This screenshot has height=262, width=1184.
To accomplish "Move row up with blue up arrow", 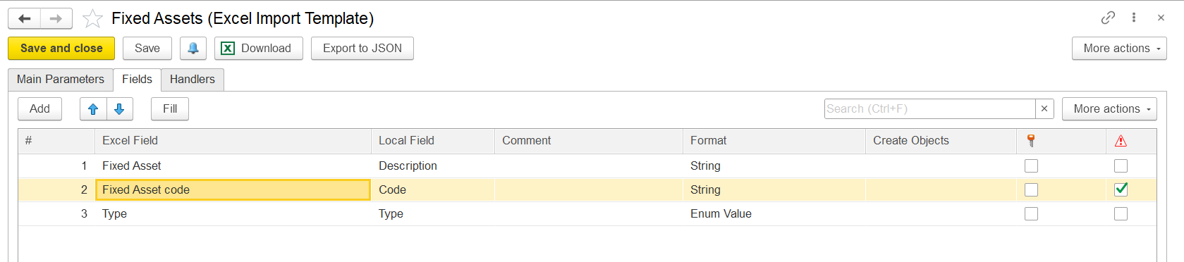I will click(x=93, y=109).
